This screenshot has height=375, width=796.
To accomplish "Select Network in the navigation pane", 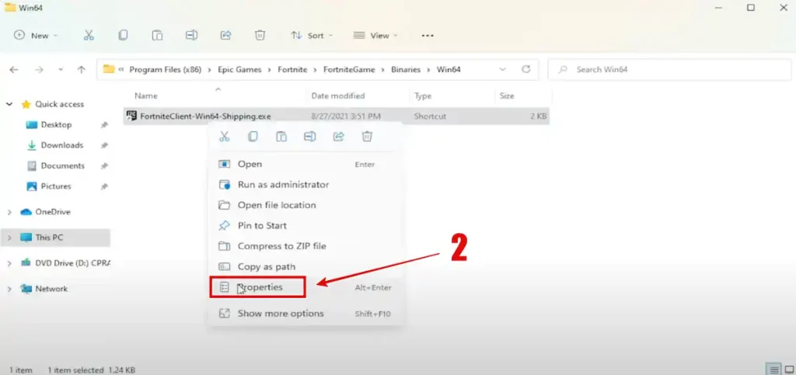I will pos(51,289).
